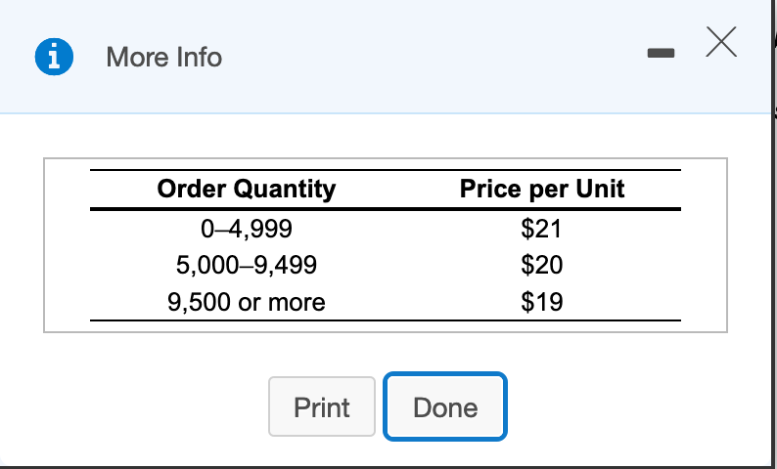Click the background page strip beside the dialog
This screenshot has height=469, width=777.
[x=773, y=244]
